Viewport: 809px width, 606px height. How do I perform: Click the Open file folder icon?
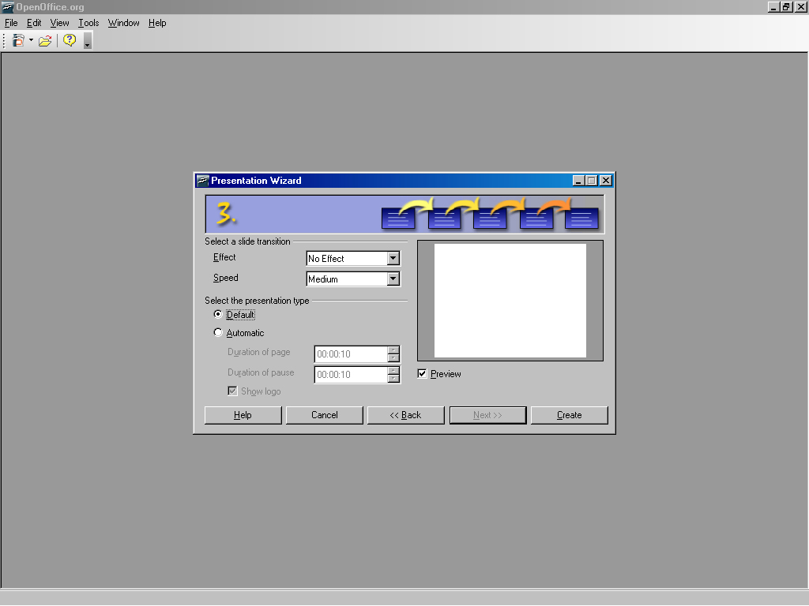tap(45, 40)
